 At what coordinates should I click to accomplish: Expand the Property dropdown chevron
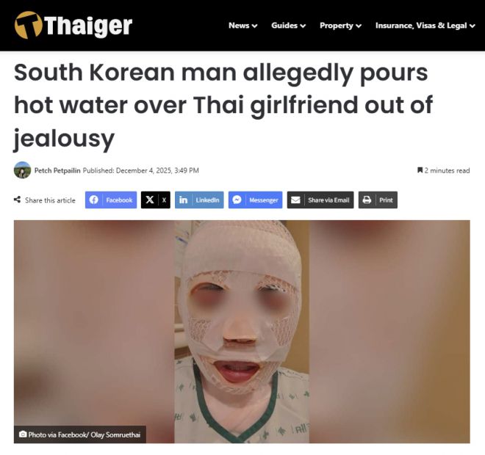(x=359, y=26)
